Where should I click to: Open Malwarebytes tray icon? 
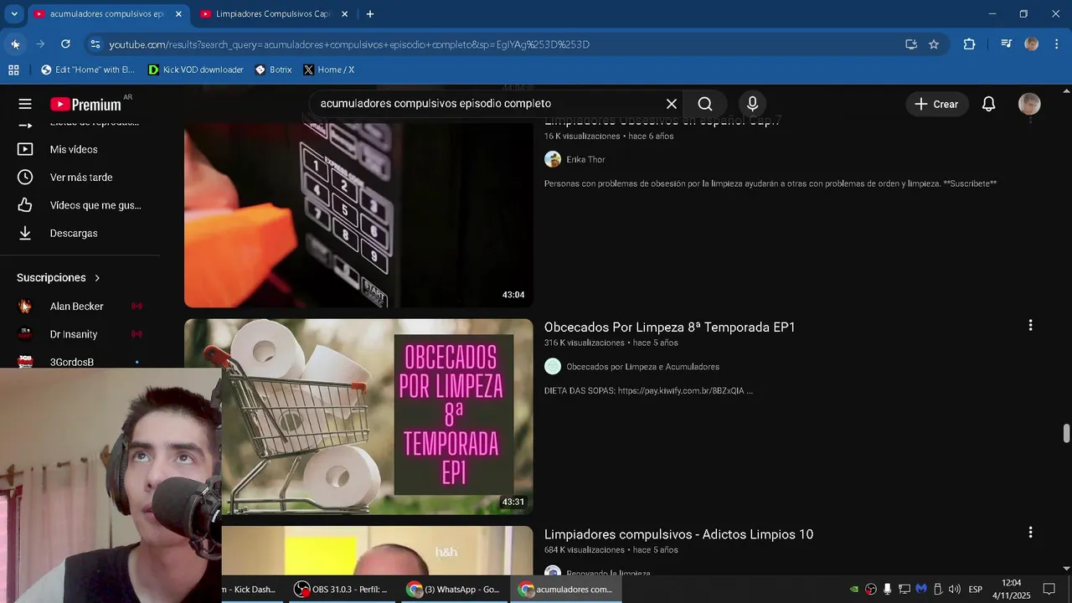[921, 590]
